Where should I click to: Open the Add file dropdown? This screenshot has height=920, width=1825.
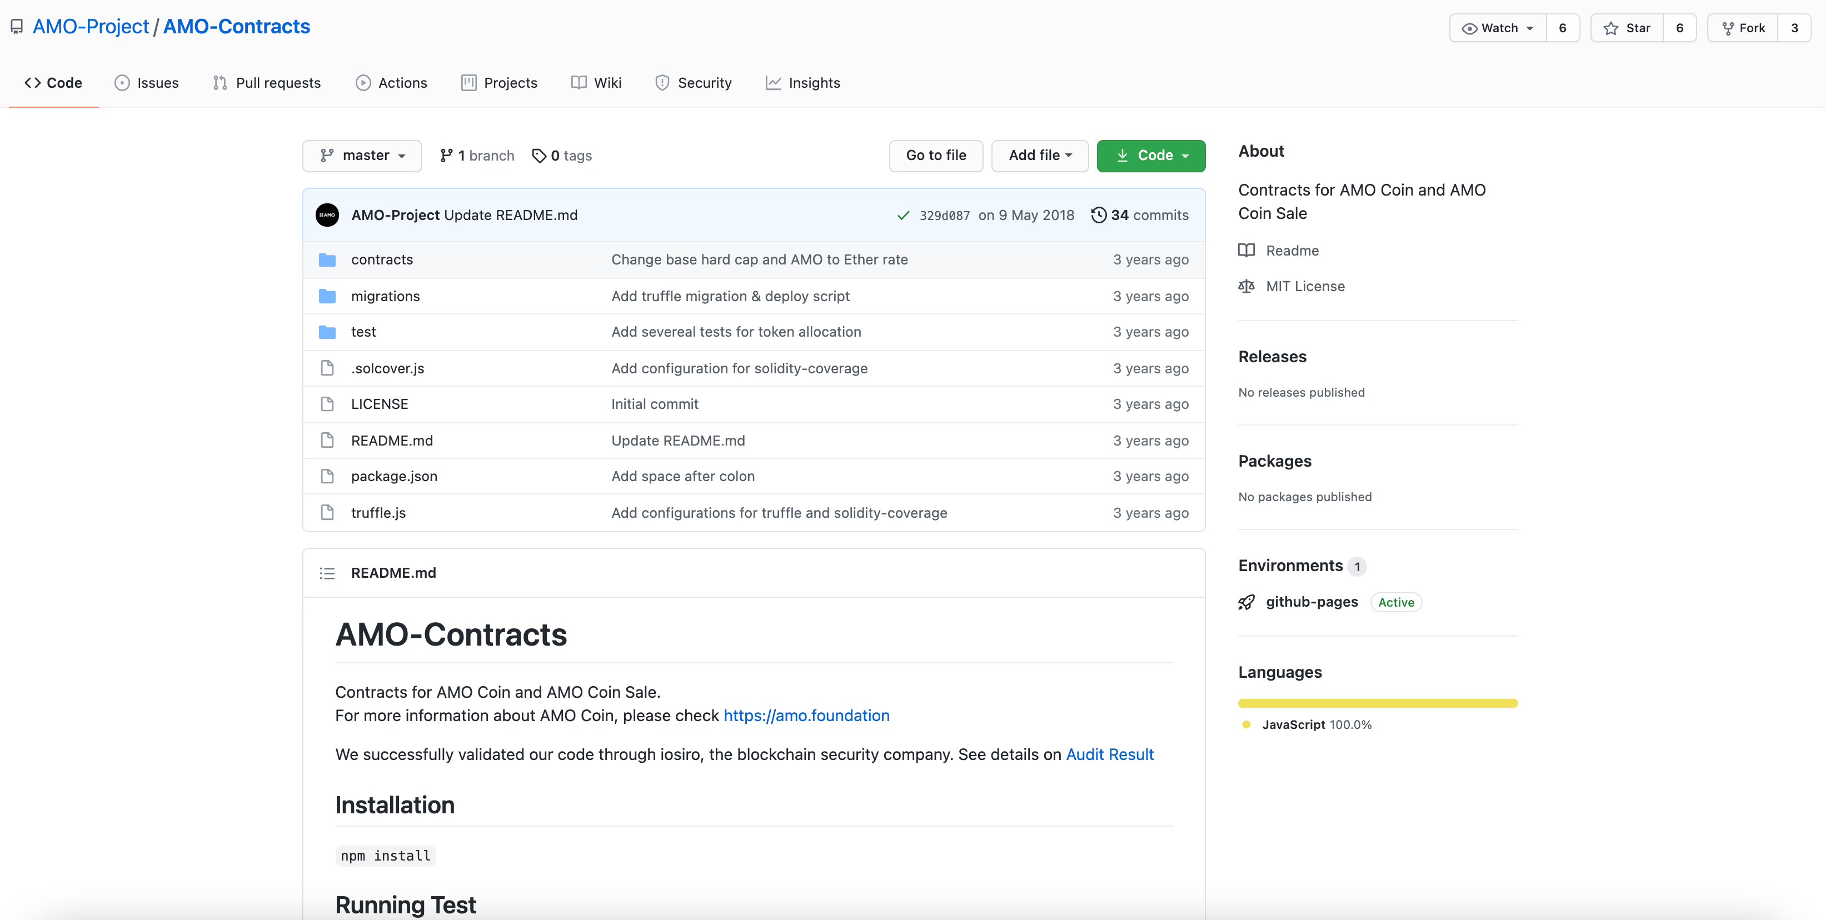[x=1039, y=156]
